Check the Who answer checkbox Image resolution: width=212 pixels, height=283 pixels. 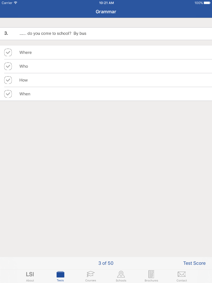coord(8,66)
